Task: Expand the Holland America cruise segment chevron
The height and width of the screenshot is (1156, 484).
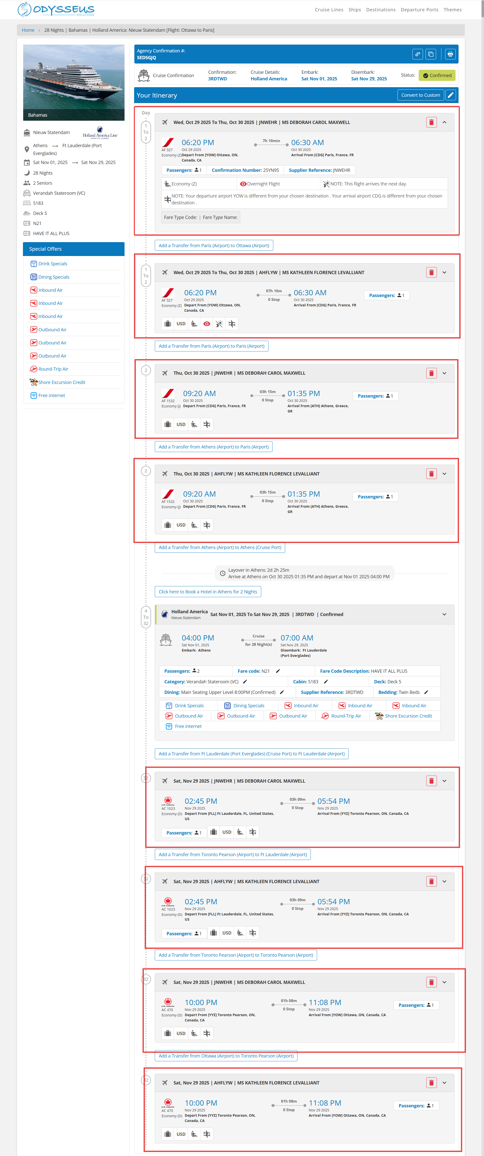Action: [x=444, y=615]
